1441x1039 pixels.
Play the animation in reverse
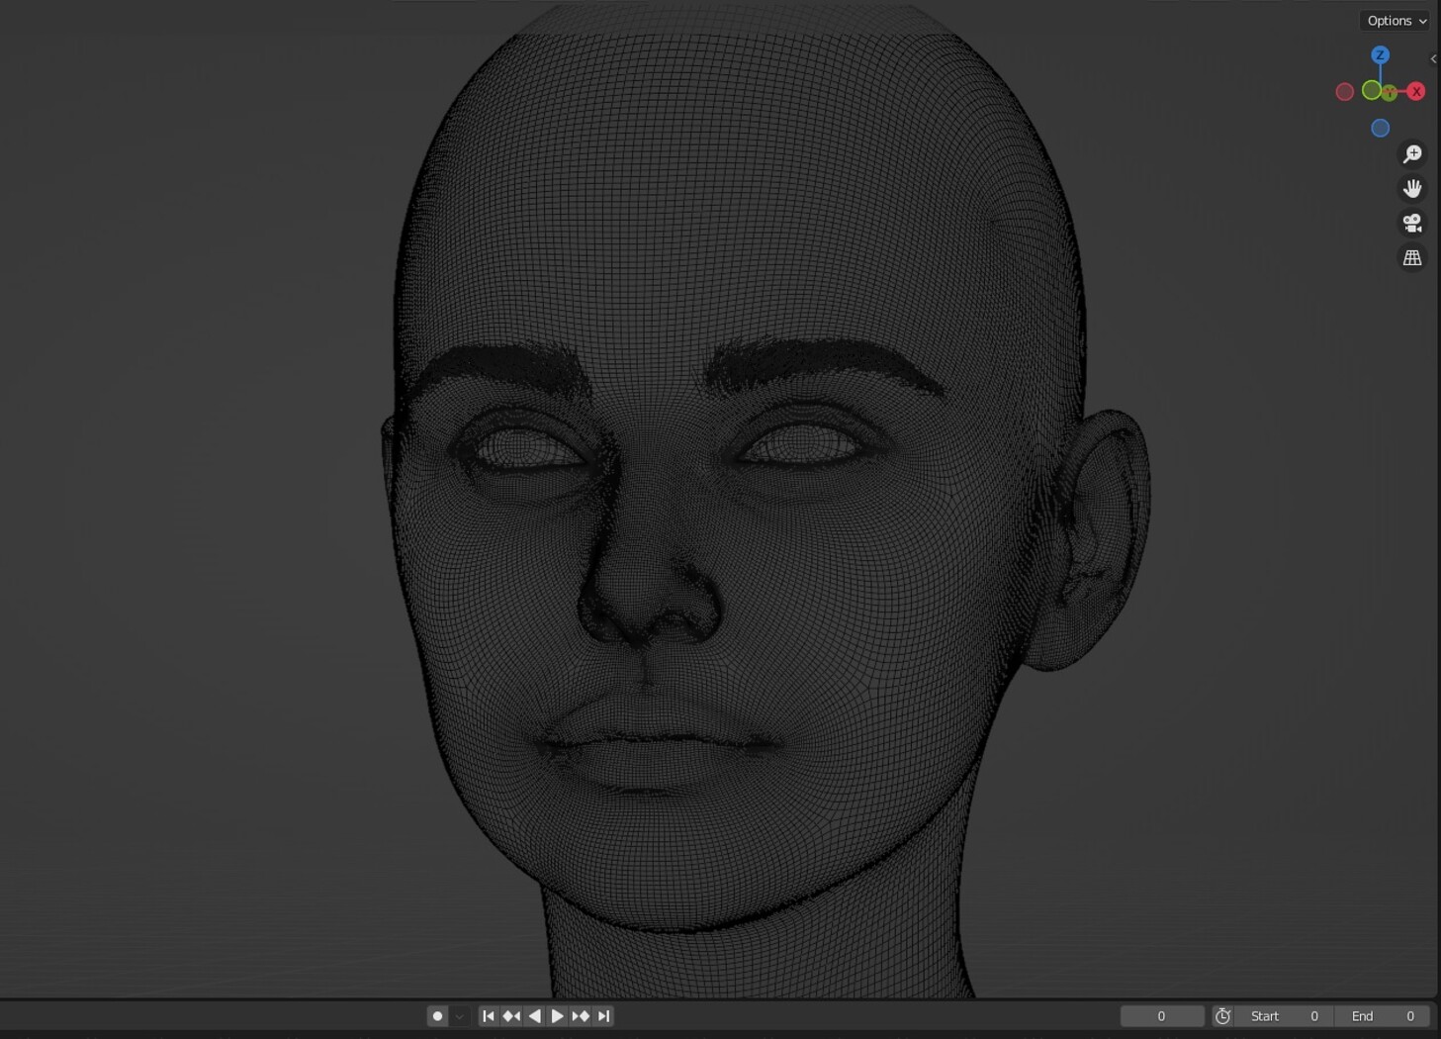[534, 1016]
